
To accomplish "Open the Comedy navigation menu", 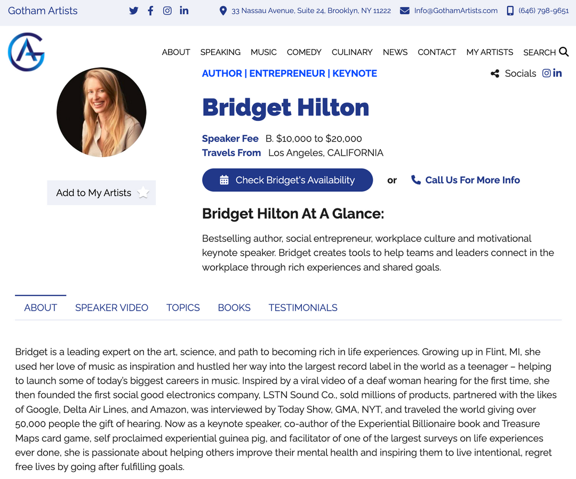I will coord(304,52).
